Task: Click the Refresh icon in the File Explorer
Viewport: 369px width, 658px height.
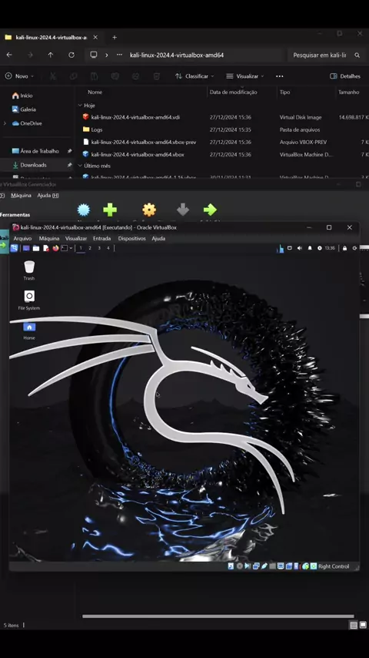Action: tap(71, 55)
